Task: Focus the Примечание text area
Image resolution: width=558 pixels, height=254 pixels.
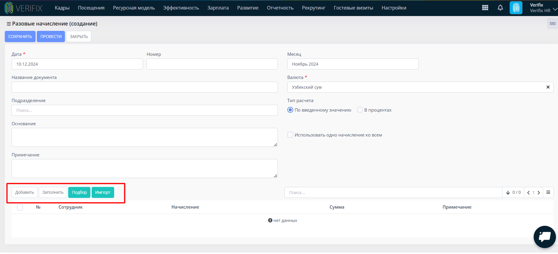Action: point(145,169)
